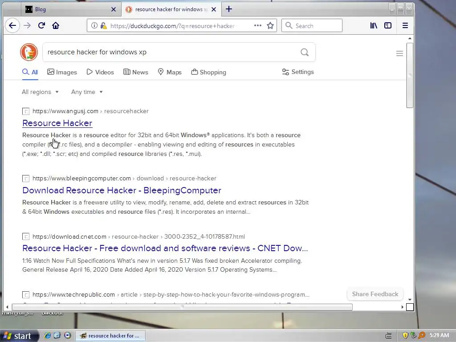Click the vertical scrollbar thumb
The height and width of the screenshot is (342, 456).
coord(410,75)
